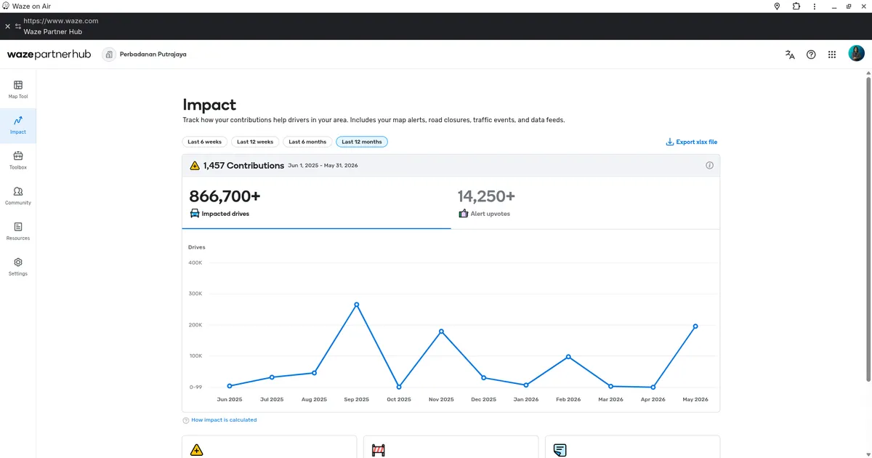The width and height of the screenshot is (872, 458).
Task: Open the help question mark icon
Action: pos(811,55)
